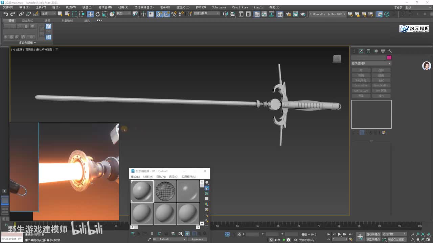433x243 pixels.
Task: Select the Rotate tool in toolbar
Action: (98, 14)
